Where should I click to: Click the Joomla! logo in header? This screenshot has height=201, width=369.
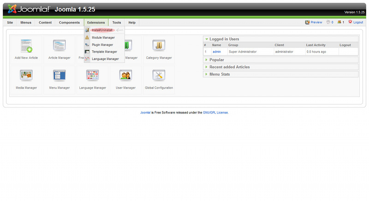coord(29,9)
